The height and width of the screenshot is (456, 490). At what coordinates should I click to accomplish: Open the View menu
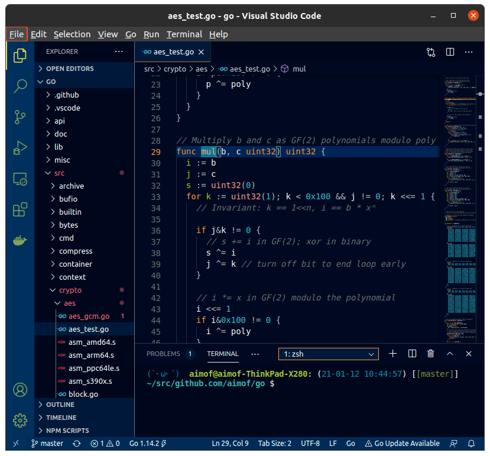[108, 34]
